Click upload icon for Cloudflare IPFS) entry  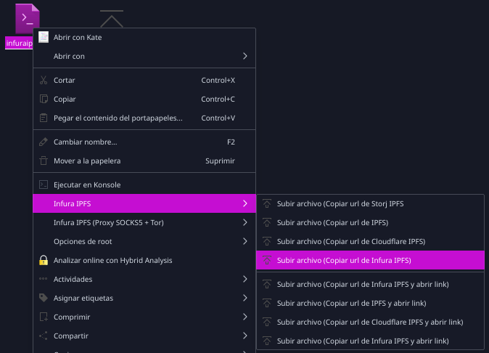[267, 242]
